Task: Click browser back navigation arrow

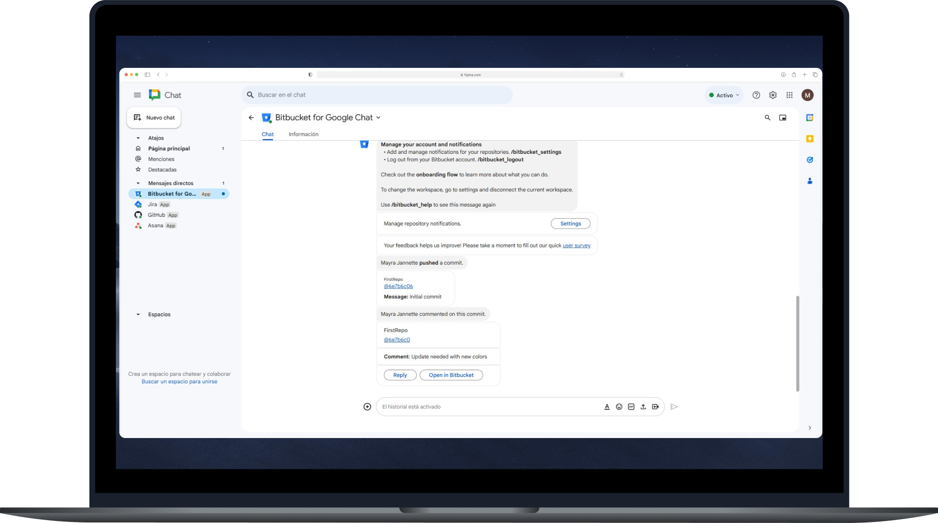Action: click(x=158, y=75)
